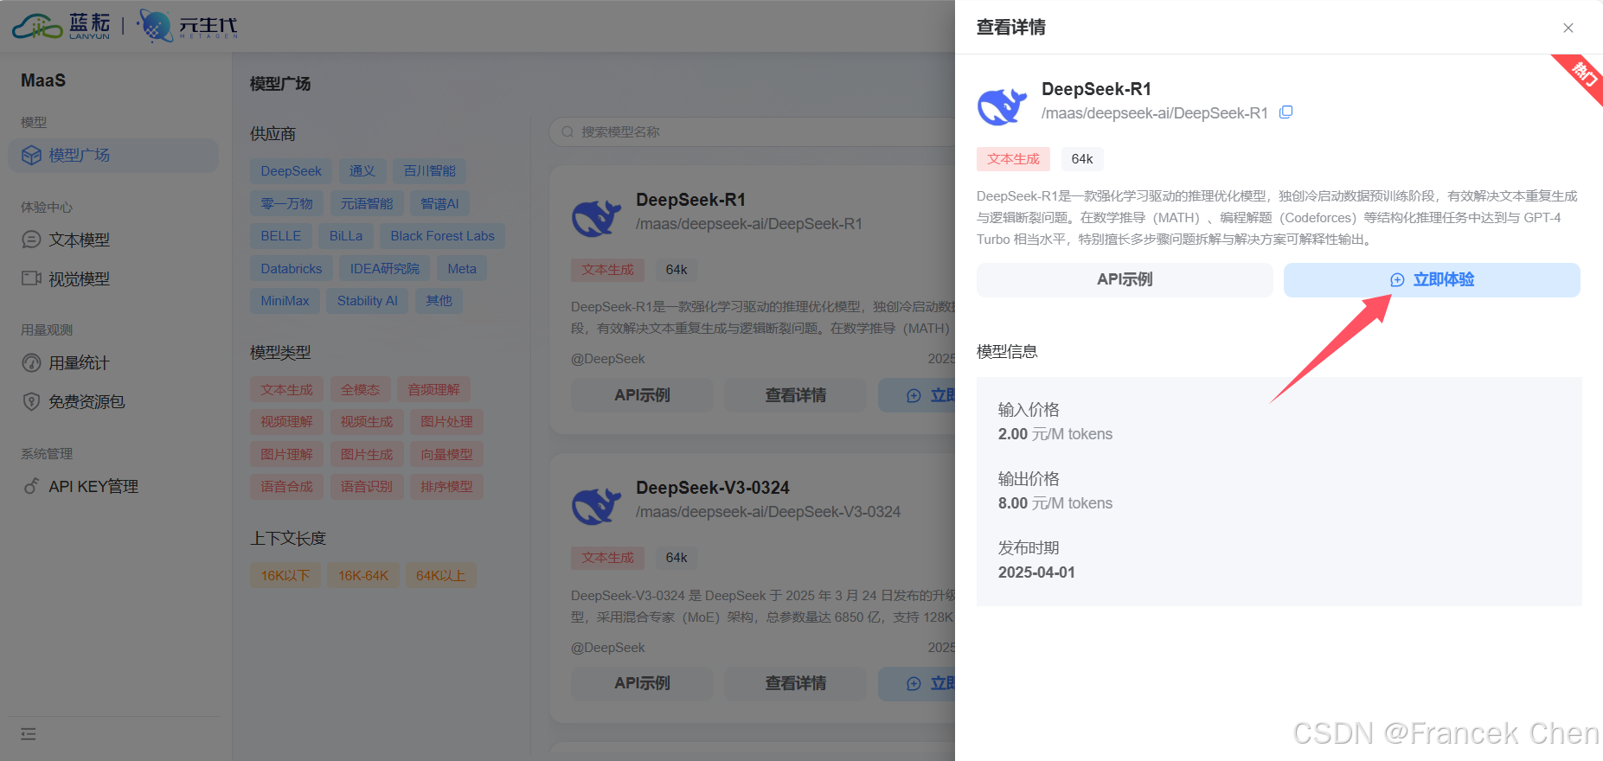This screenshot has width=1603, height=761.
Task: Filter model type by 语音识别
Action: click(x=367, y=487)
